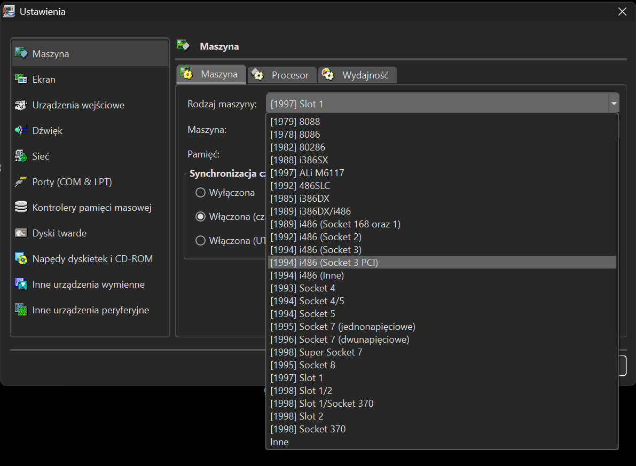
Task: Choose [1989] i386DX/i486 option
Action: click(x=442, y=211)
